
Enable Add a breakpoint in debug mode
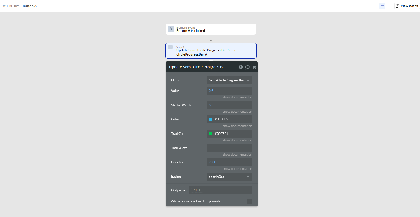tap(249, 201)
